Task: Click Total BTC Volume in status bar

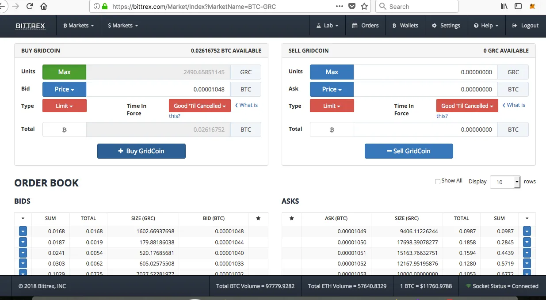Action: pyautogui.click(x=255, y=286)
